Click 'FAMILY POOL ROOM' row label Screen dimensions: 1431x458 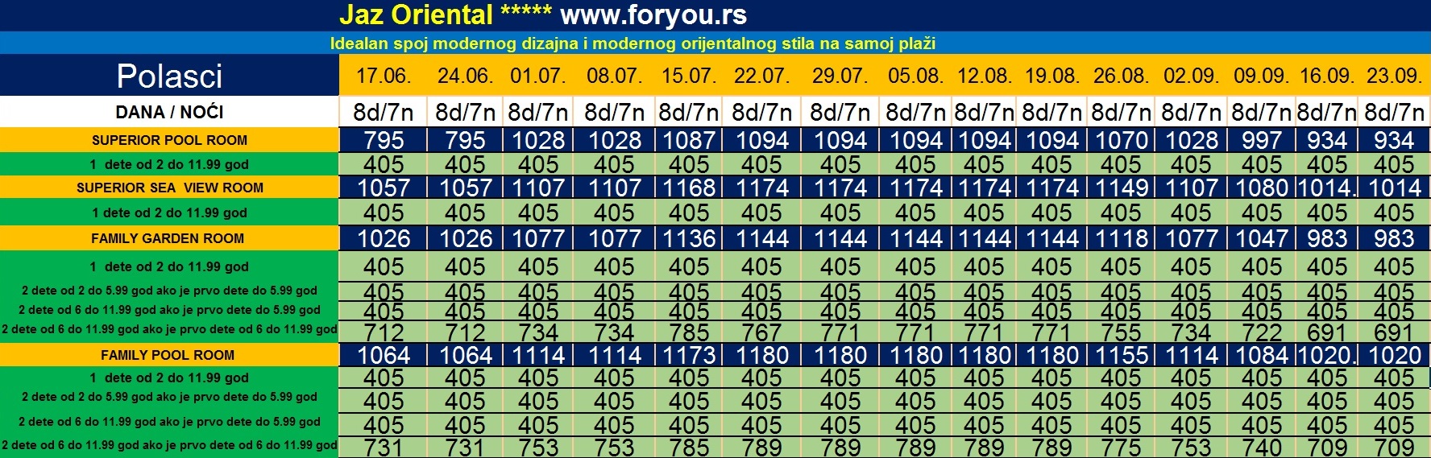169,355
